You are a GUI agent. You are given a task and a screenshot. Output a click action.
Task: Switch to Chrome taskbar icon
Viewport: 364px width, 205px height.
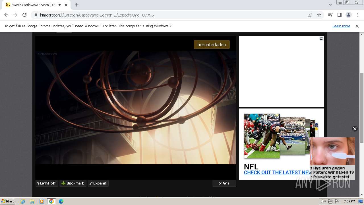tap(51, 201)
